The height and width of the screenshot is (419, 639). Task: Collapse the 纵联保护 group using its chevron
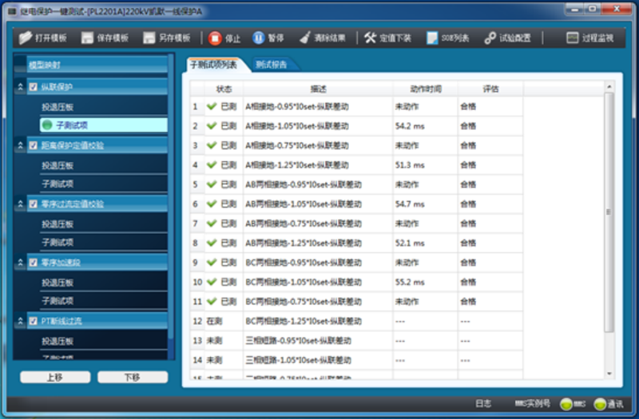[x=21, y=87]
